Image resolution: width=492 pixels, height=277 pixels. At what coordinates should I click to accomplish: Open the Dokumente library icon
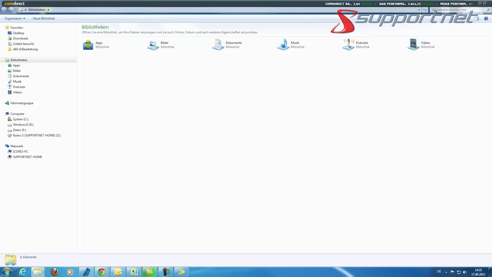pyautogui.click(x=218, y=45)
